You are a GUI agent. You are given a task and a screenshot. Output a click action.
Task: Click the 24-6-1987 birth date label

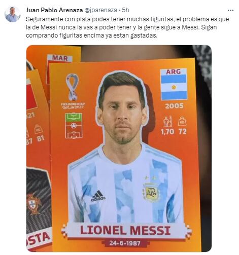(125, 243)
